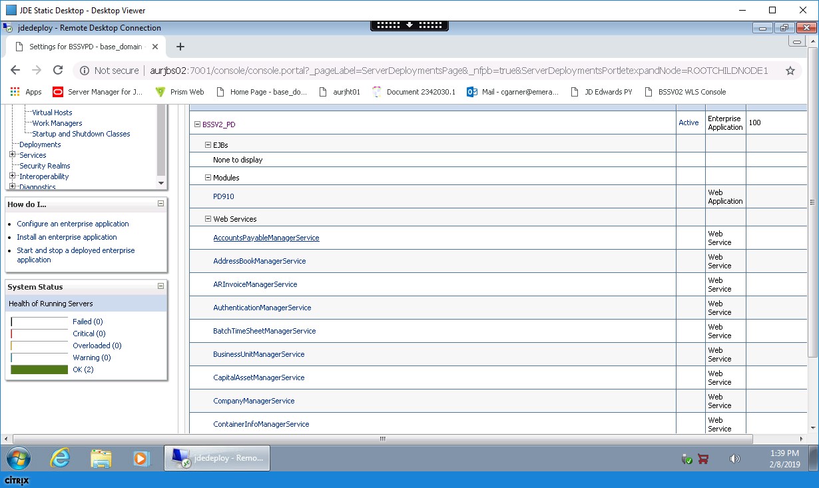Open Home Page - base_do... bookmark

(262, 92)
